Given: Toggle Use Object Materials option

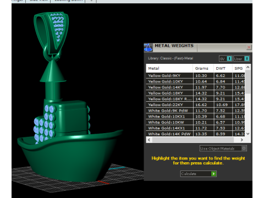Looking at the screenshot, I should tap(223, 148).
